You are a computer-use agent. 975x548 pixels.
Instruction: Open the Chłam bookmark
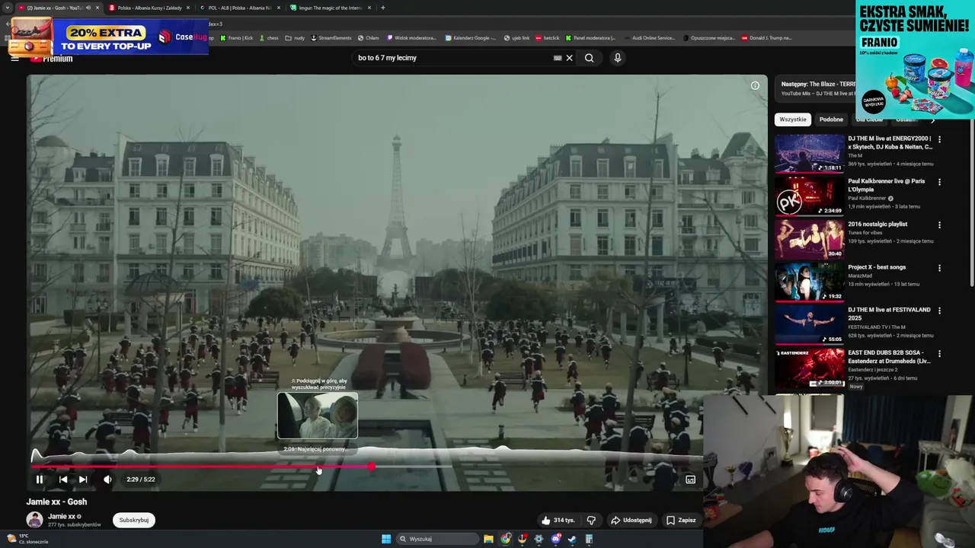[368, 37]
